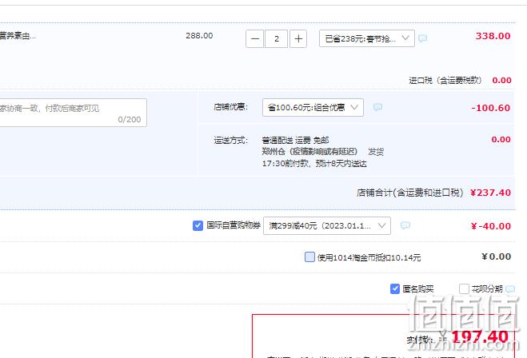This screenshot has width=527, height=358.
Task: Click the quantity field showing 2
Action: click(276, 39)
